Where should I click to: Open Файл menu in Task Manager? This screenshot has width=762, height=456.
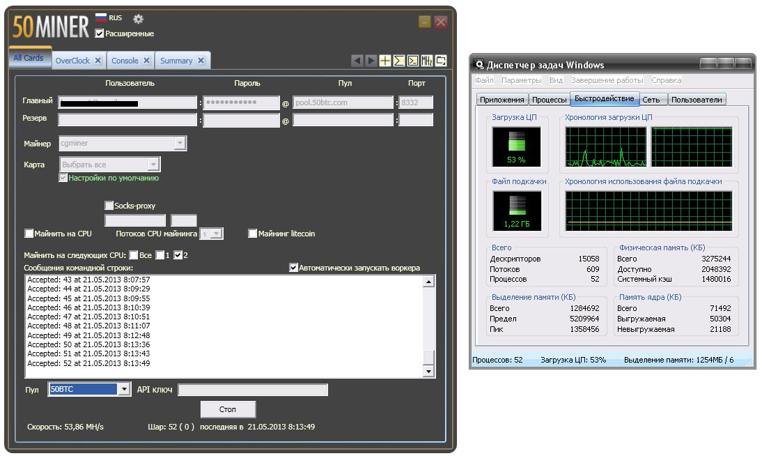coord(484,80)
